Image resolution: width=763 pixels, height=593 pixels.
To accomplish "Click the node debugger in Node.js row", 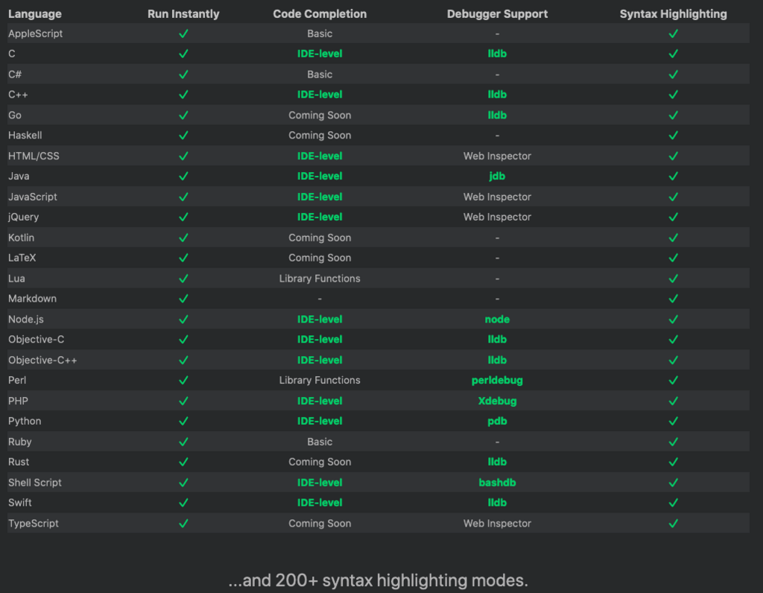I will pos(497,320).
